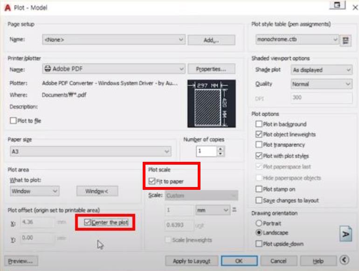The width and height of the screenshot is (359, 271).
Task: Click the AutoCAD logo in title bar
Action: (x=7, y=8)
